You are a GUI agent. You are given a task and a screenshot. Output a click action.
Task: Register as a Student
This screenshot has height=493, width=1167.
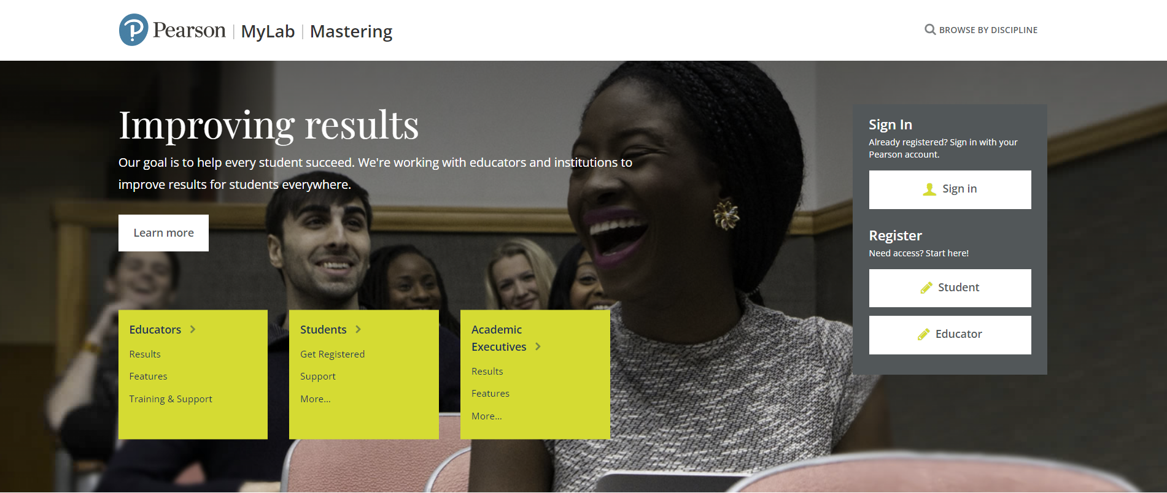click(x=950, y=288)
